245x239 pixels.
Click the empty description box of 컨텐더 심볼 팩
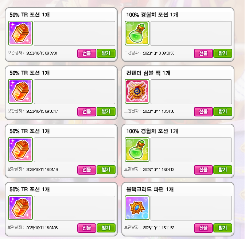click(x=191, y=92)
